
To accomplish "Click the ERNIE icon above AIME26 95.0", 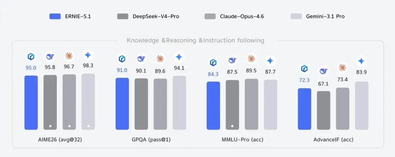I will [x=31, y=57].
